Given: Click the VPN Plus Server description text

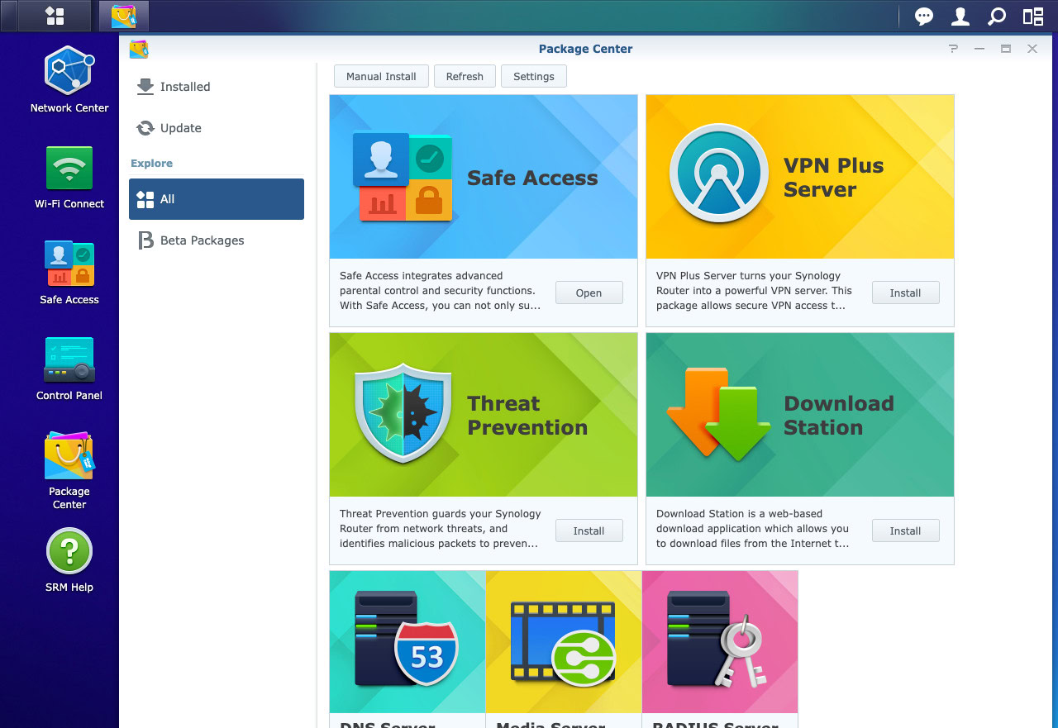Looking at the screenshot, I should [x=755, y=291].
